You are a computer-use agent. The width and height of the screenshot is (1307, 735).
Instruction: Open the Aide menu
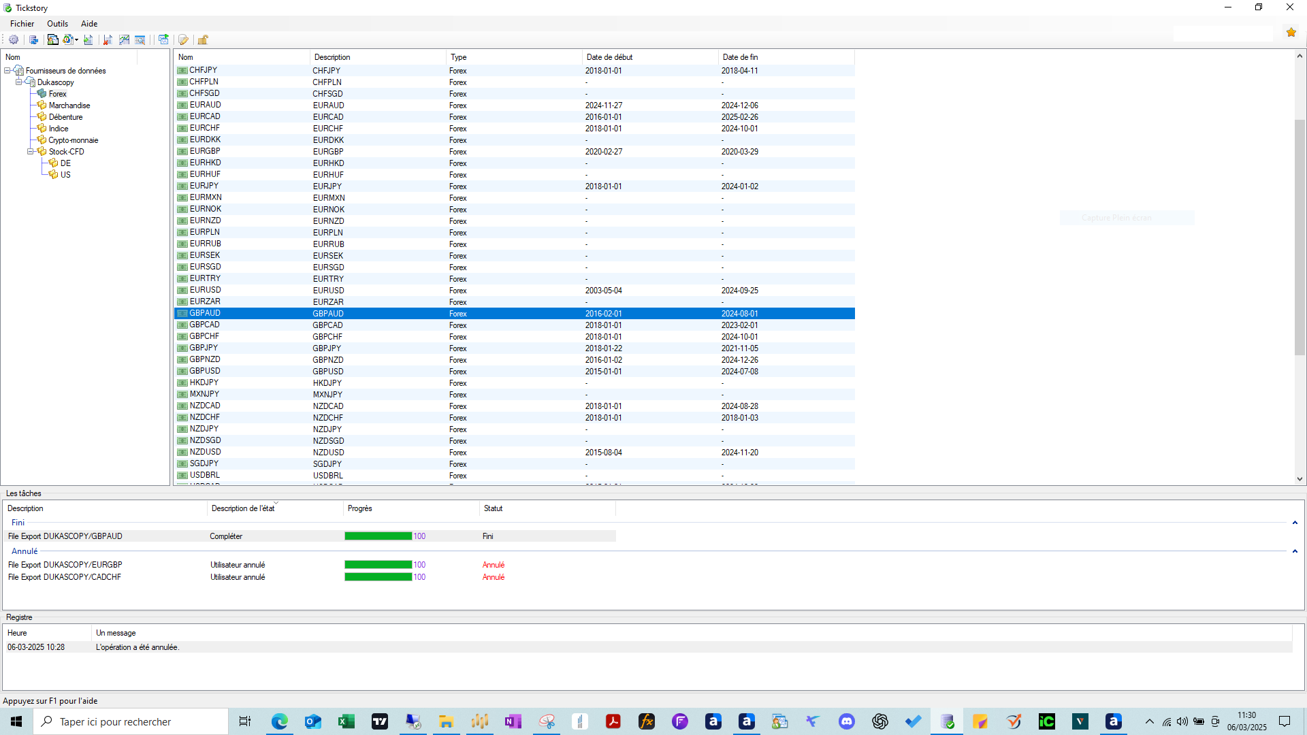pyautogui.click(x=89, y=24)
